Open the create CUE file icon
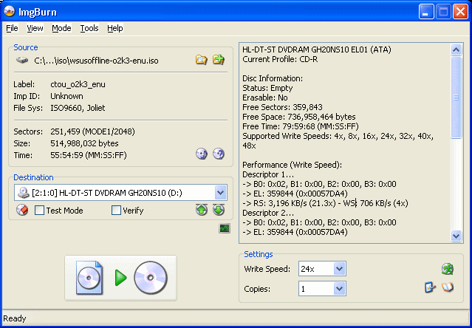The width and height of the screenshot is (472, 328). click(219, 60)
